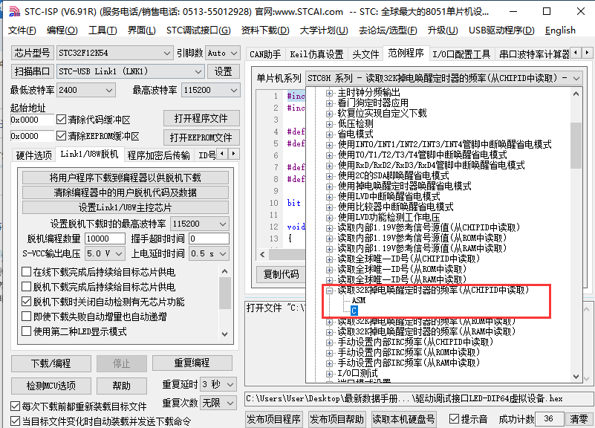
Task: Enable 使用第二种LED显示模式 checkbox
Action: (x=26, y=331)
